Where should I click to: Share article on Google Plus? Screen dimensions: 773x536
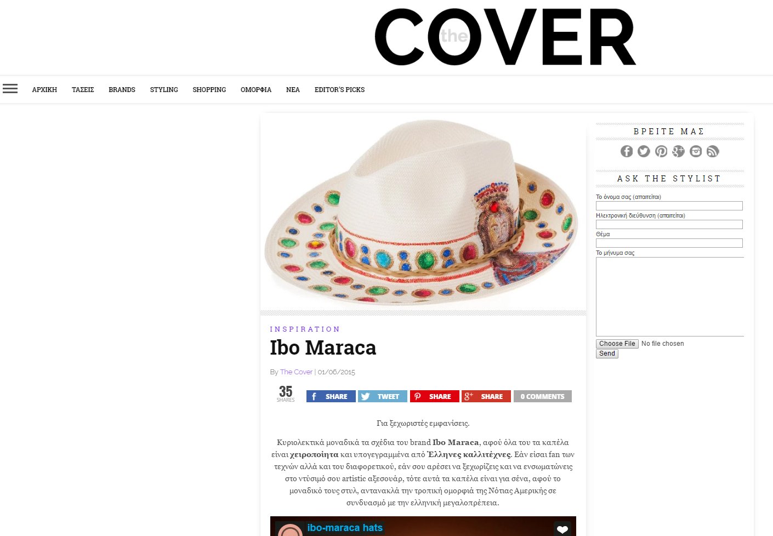tap(486, 396)
